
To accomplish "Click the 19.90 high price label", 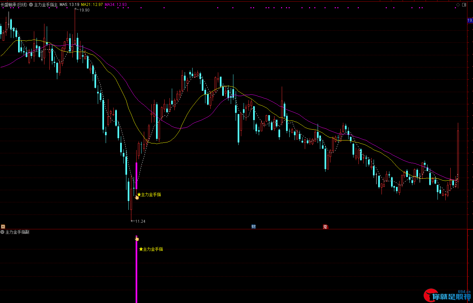I will click(84, 10).
